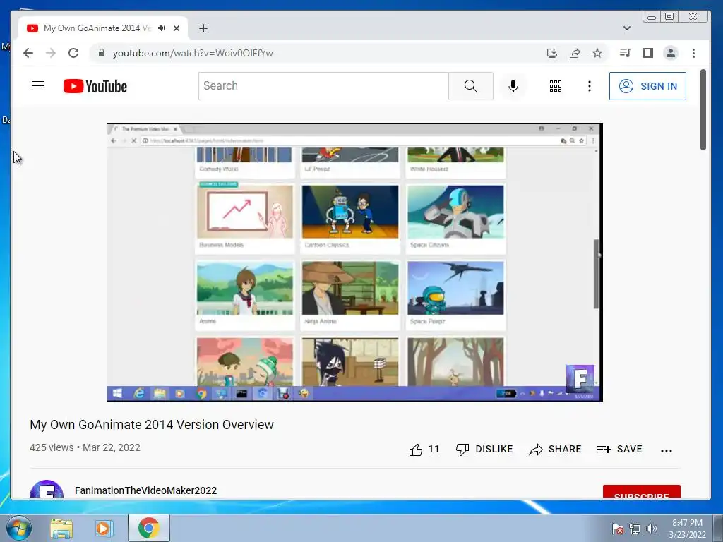The height and width of the screenshot is (542, 723).
Task: Like the video with thumbs up
Action: [x=415, y=450]
